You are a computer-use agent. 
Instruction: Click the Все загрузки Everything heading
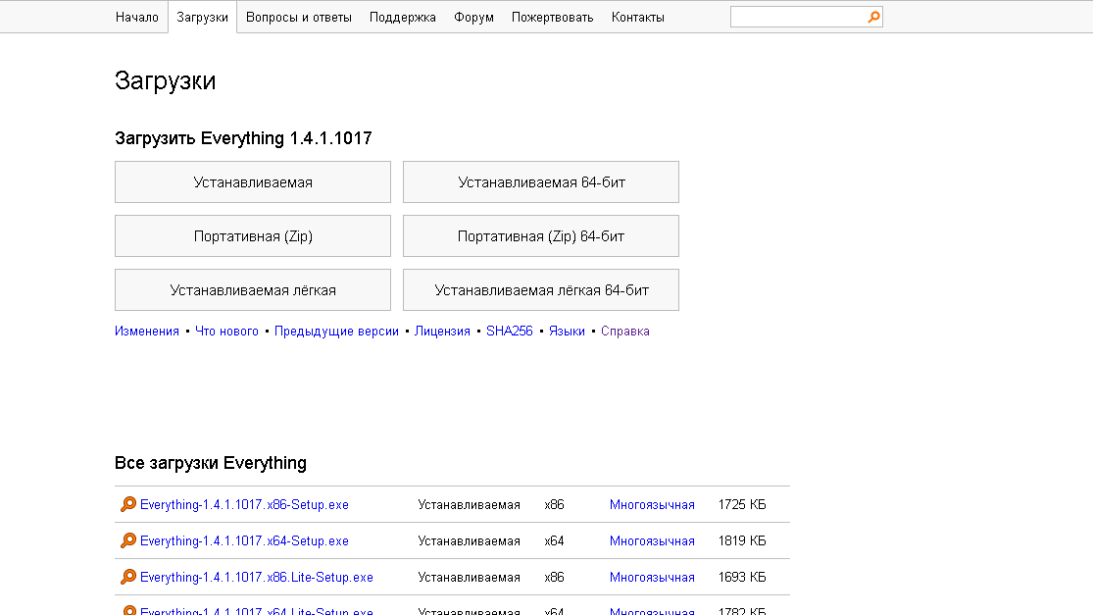211,463
